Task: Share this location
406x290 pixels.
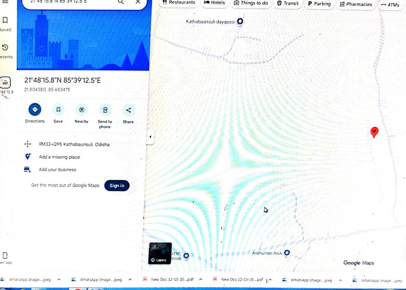Action: [x=128, y=110]
